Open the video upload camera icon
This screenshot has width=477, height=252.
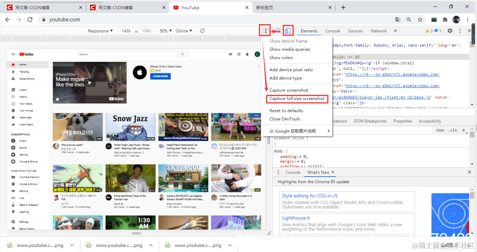230,54
